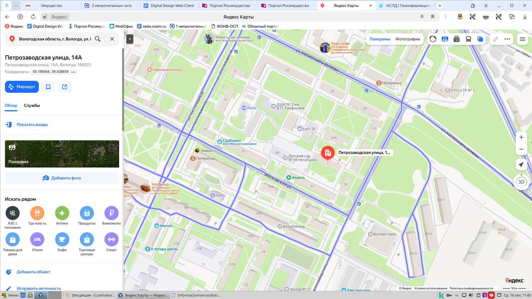Open the Yandex Maps hamburger menu
532x299 pixels.
point(522,39)
